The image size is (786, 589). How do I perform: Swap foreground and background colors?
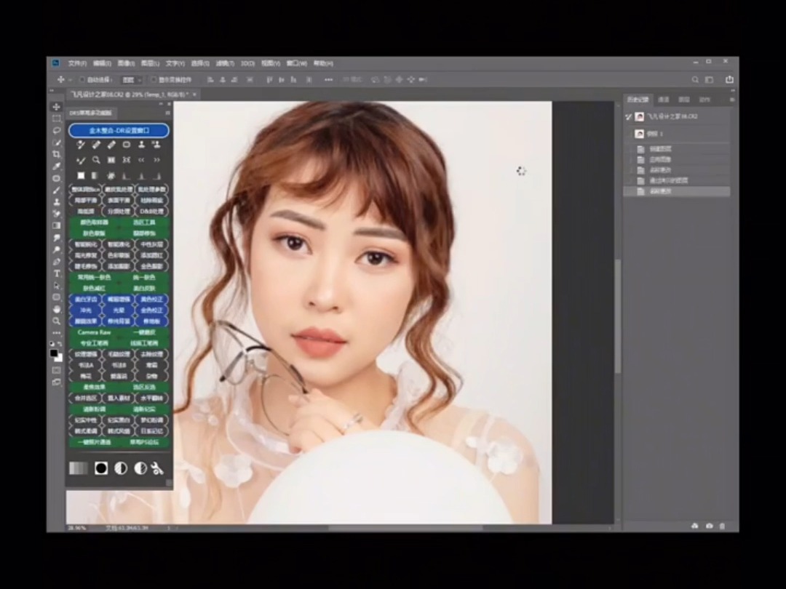click(60, 344)
